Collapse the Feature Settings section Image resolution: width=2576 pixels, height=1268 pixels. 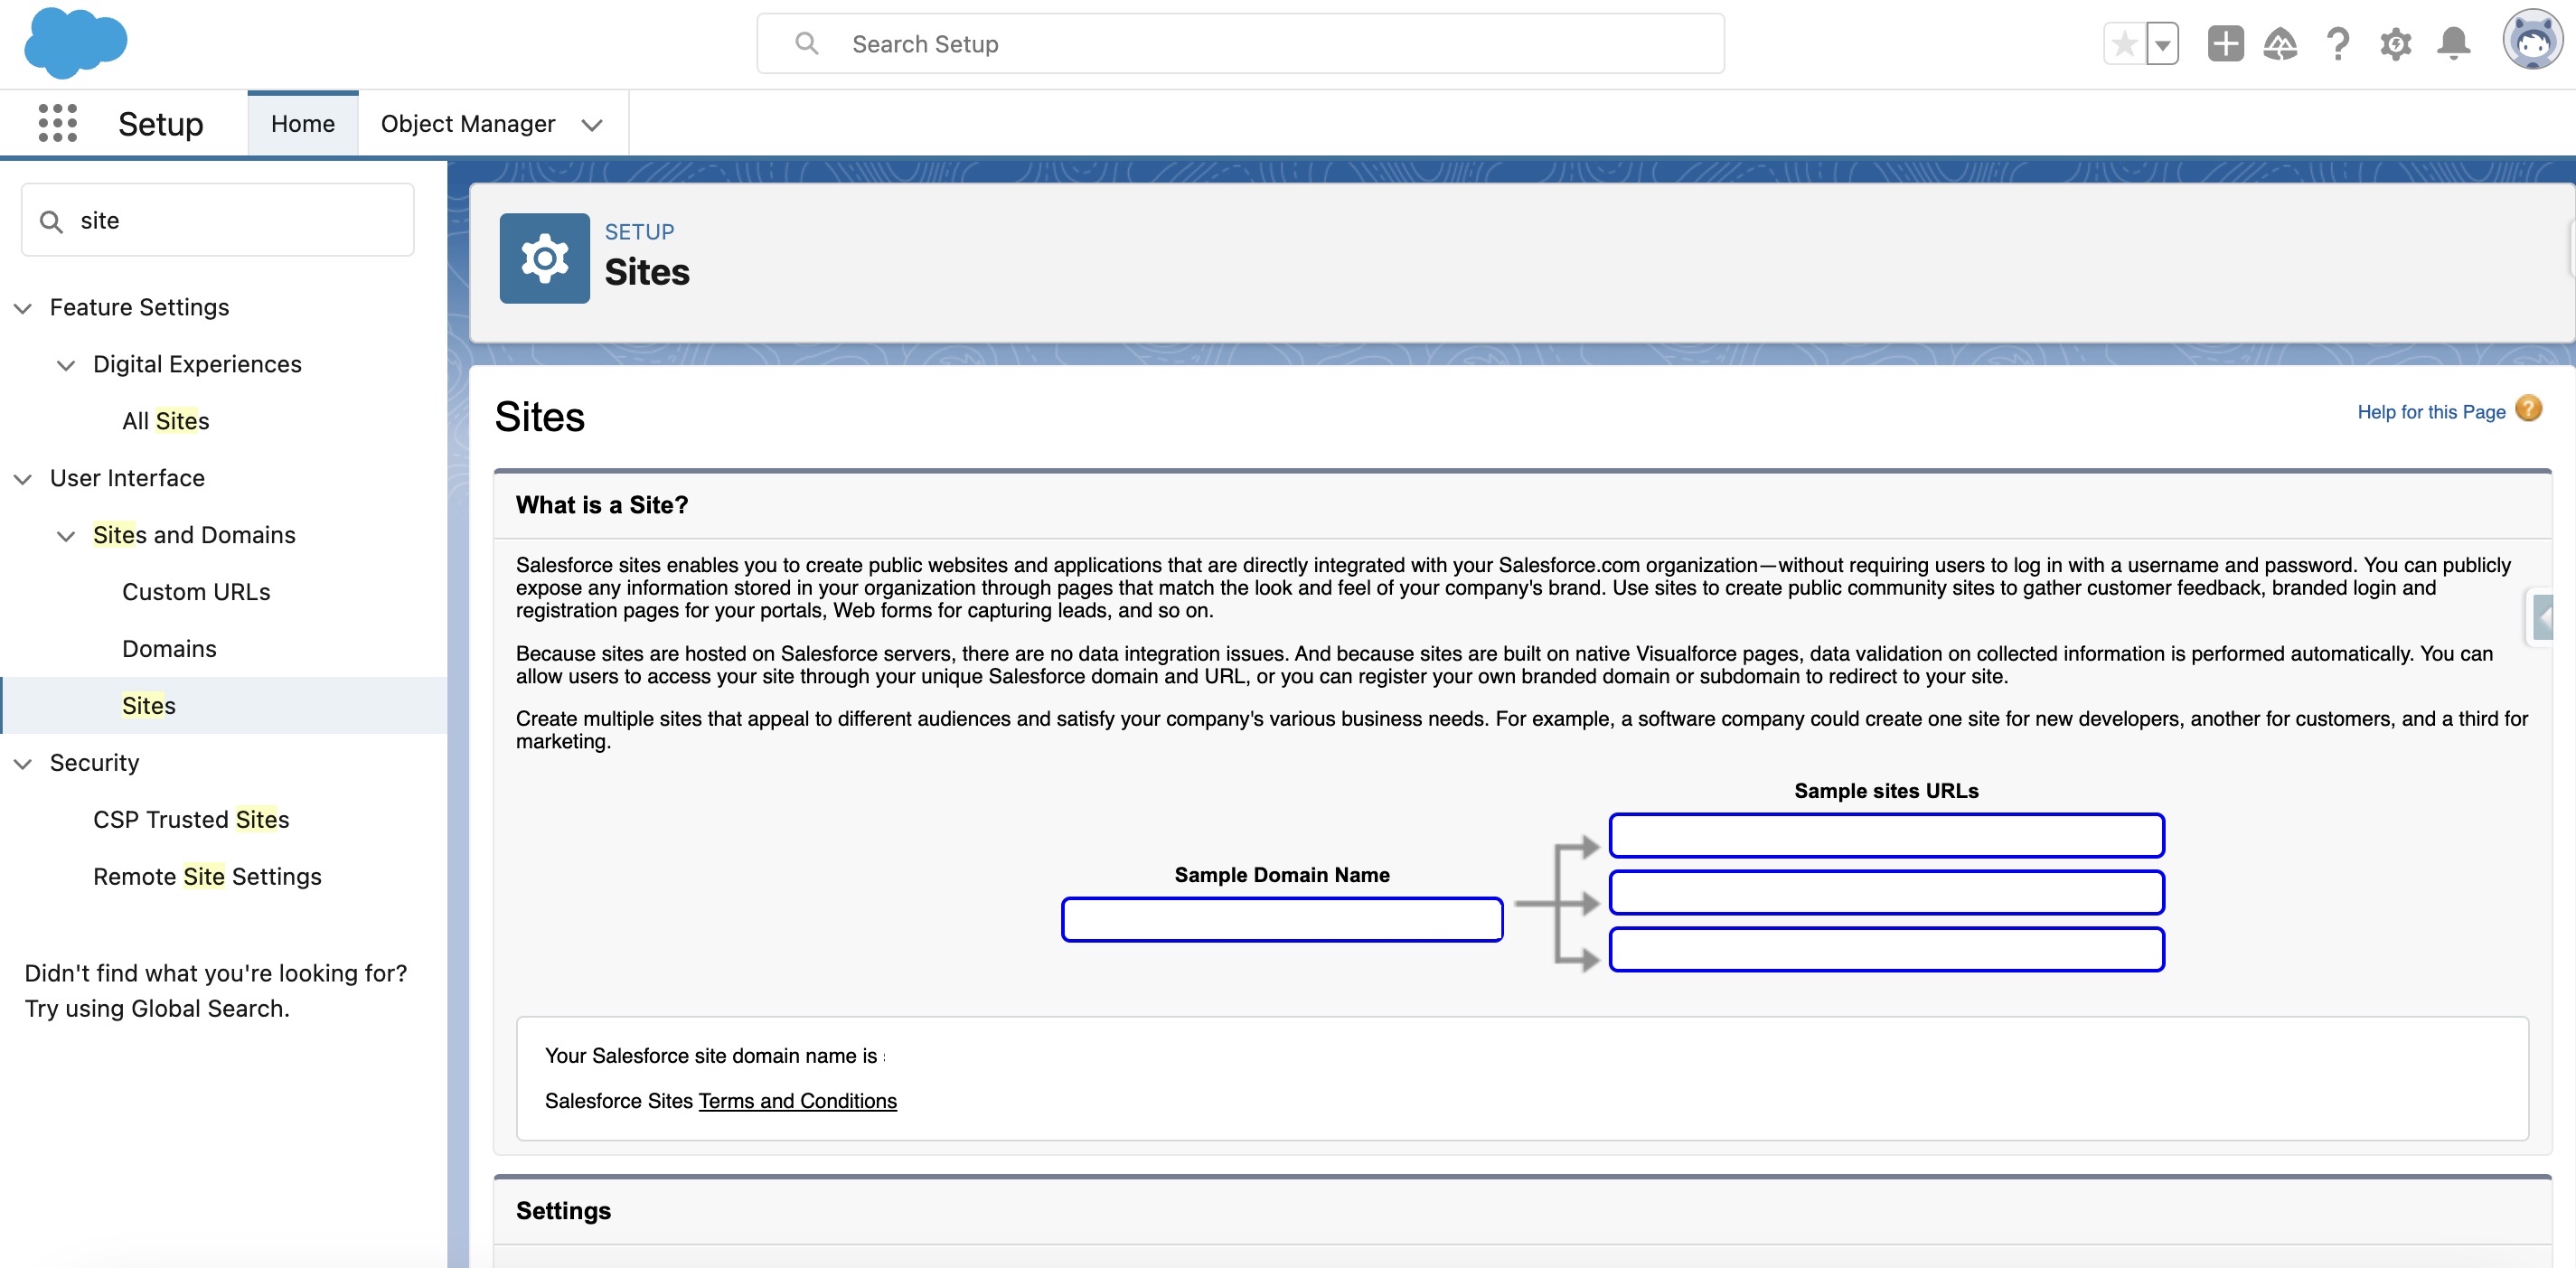pos(23,308)
